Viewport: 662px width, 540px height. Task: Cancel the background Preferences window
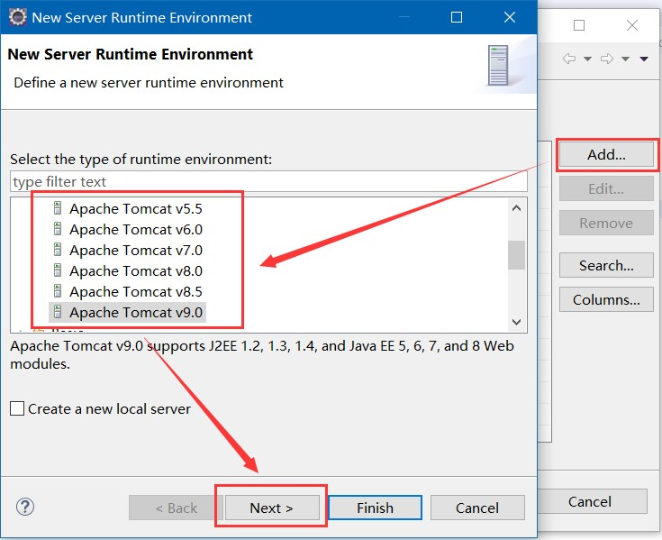(x=593, y=501)
